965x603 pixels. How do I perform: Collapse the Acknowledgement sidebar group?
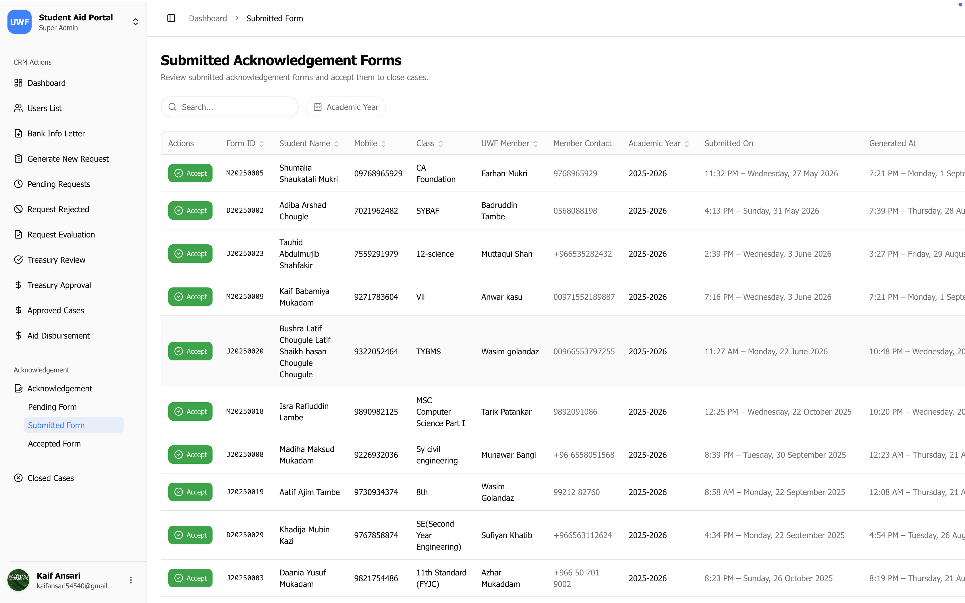[59, 389]
